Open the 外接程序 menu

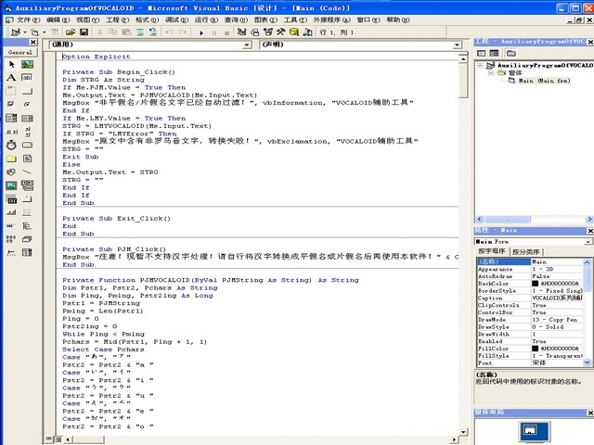point(331,19)
